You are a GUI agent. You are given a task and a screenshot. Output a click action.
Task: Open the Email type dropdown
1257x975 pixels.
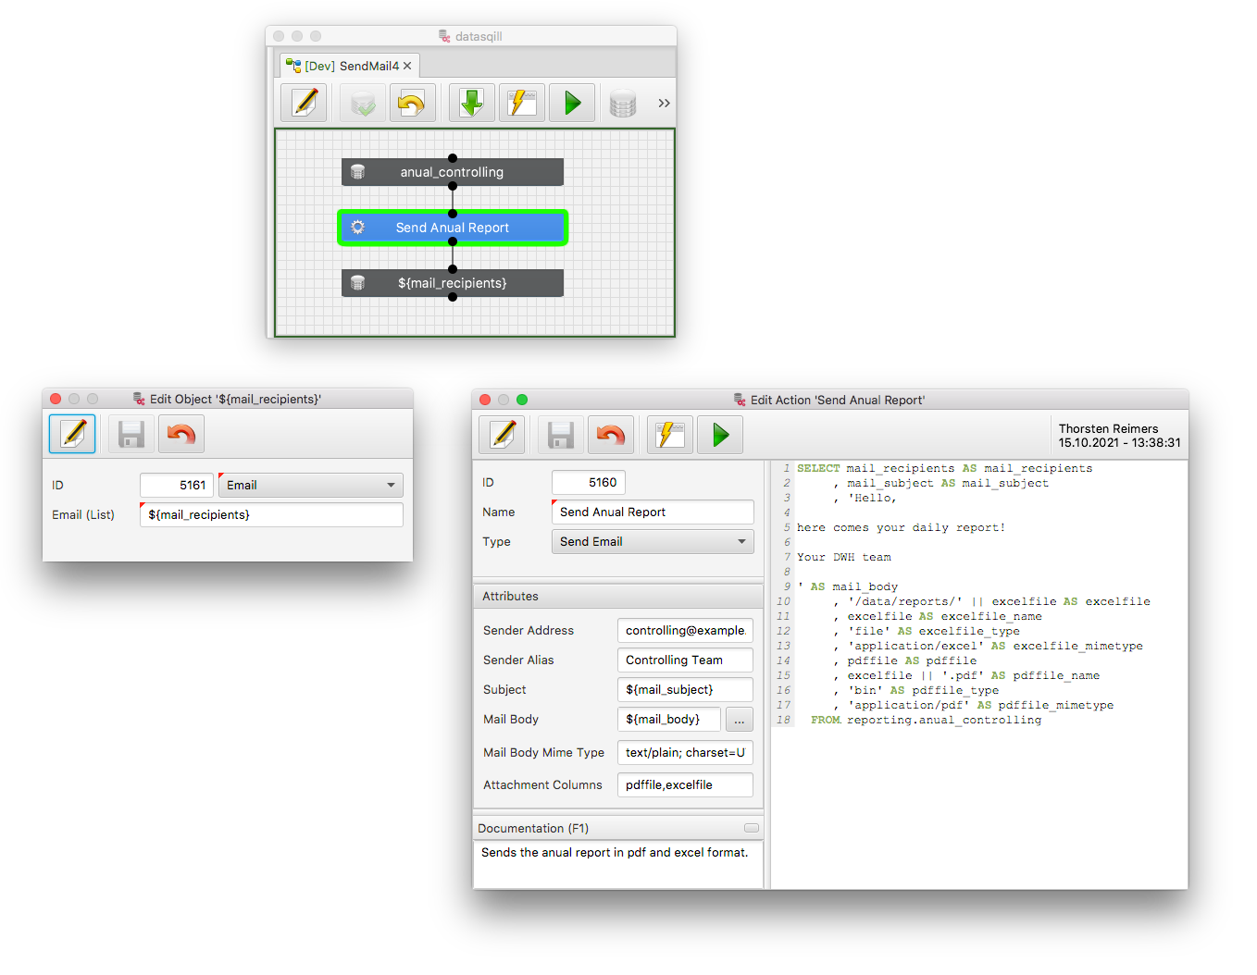[310, 485]
